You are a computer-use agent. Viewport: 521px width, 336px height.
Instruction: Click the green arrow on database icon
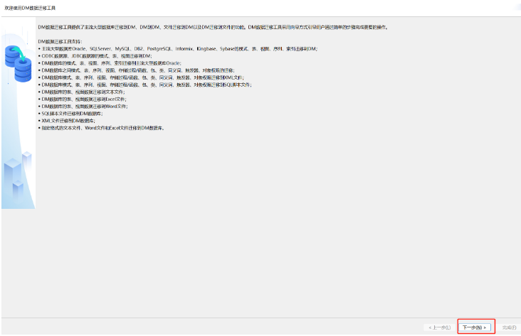[x=20, y=53]
